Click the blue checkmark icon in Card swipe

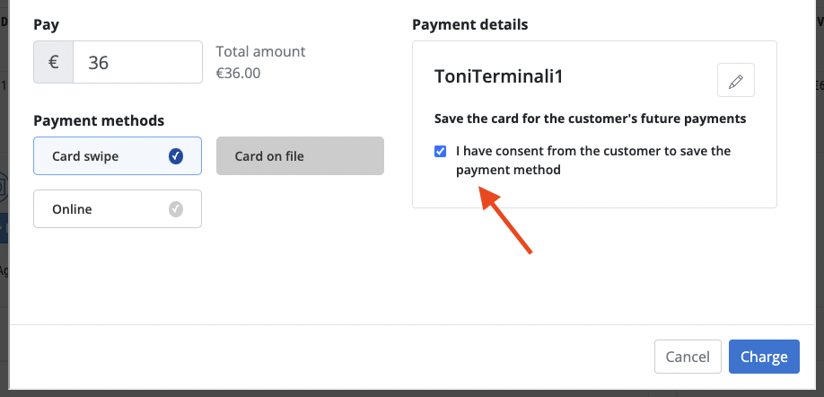(176, 156)
